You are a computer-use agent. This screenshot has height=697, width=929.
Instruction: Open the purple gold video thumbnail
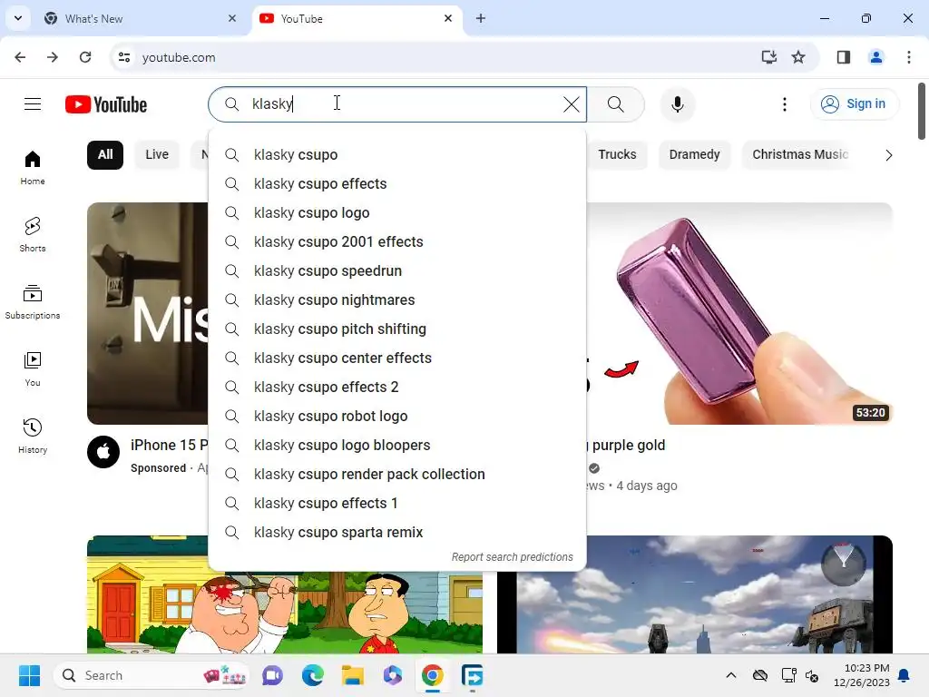tap(739, 313)
